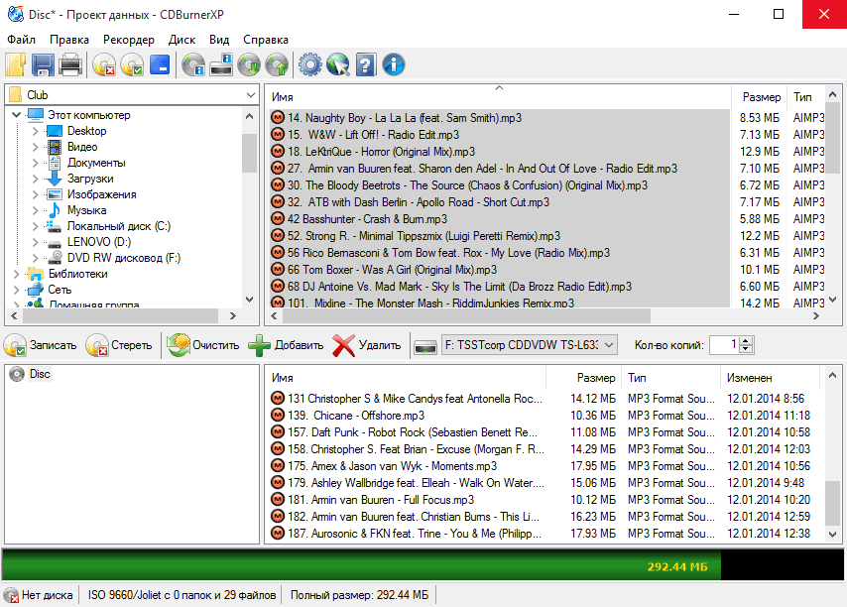Open settings with the gear icon
Screen dimensions: 847x607
pyautogui.click(x=310, y=64)
